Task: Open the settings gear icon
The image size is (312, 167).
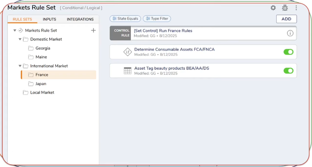Action: (x=273, y=8)
